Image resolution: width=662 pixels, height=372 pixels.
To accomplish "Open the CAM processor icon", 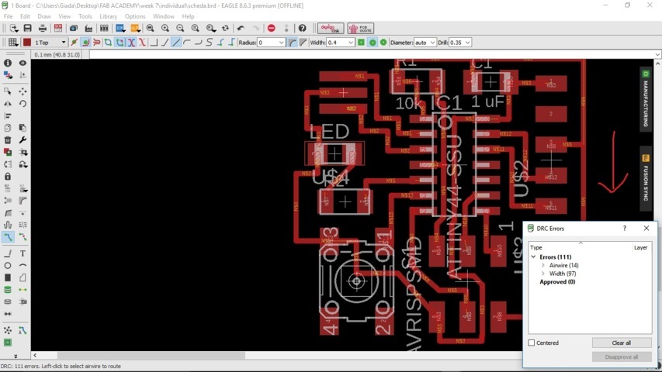I will coord(88,28).
